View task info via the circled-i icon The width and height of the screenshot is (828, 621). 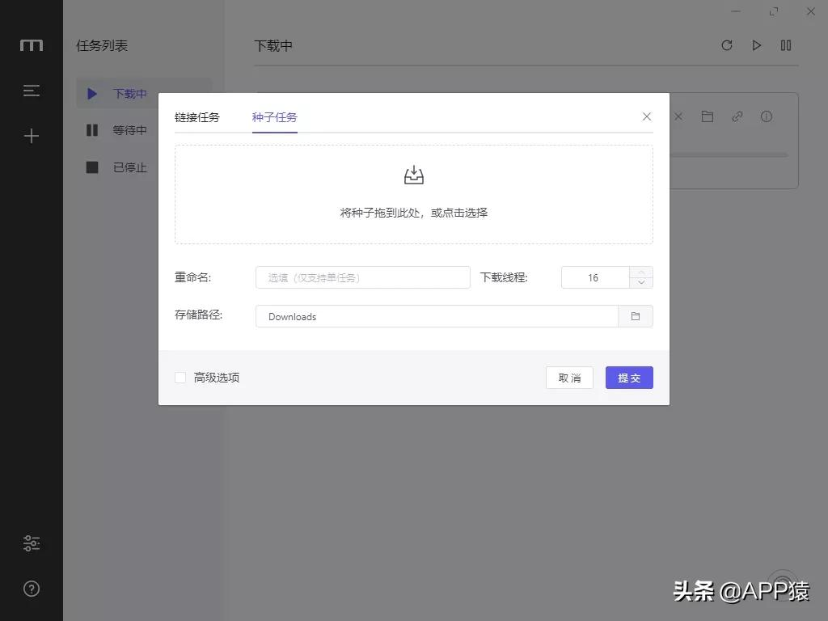click(766, 116)
